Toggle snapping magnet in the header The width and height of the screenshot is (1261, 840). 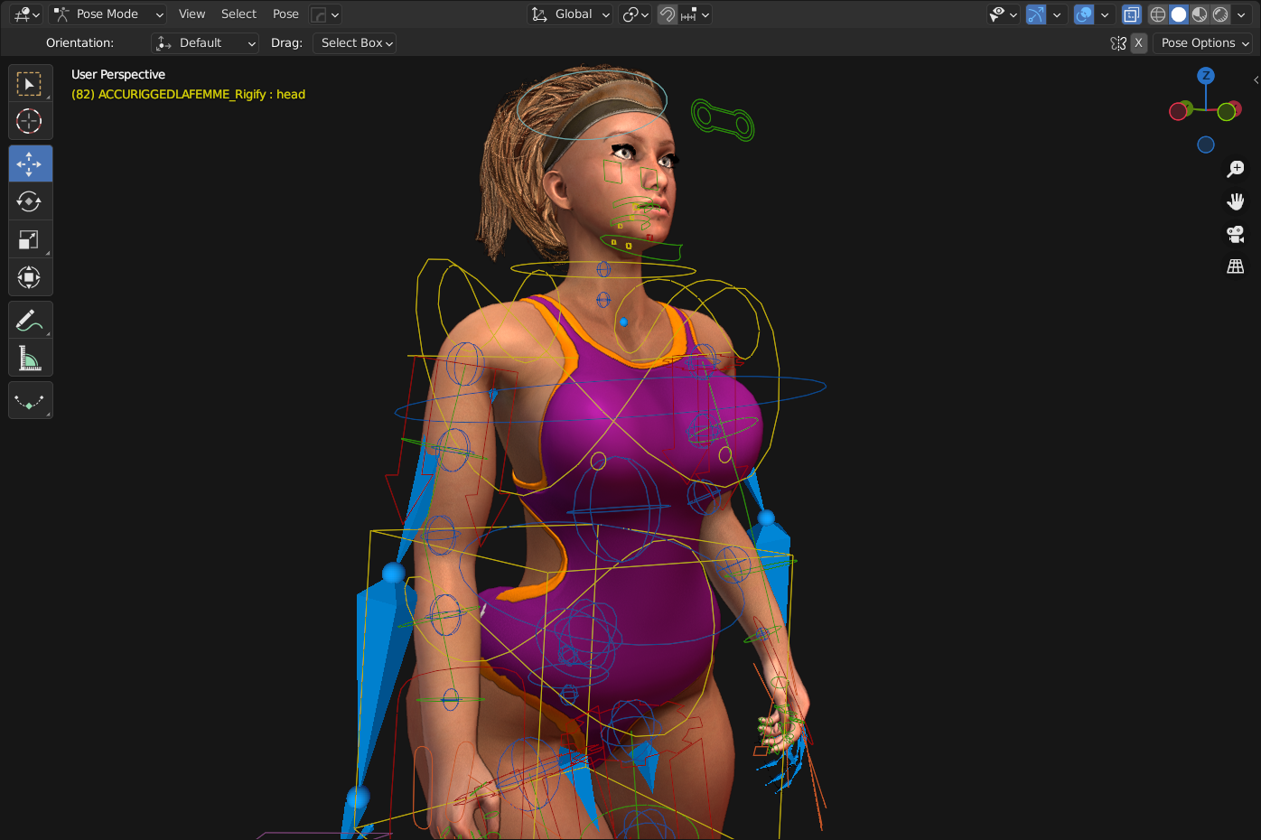668,14
